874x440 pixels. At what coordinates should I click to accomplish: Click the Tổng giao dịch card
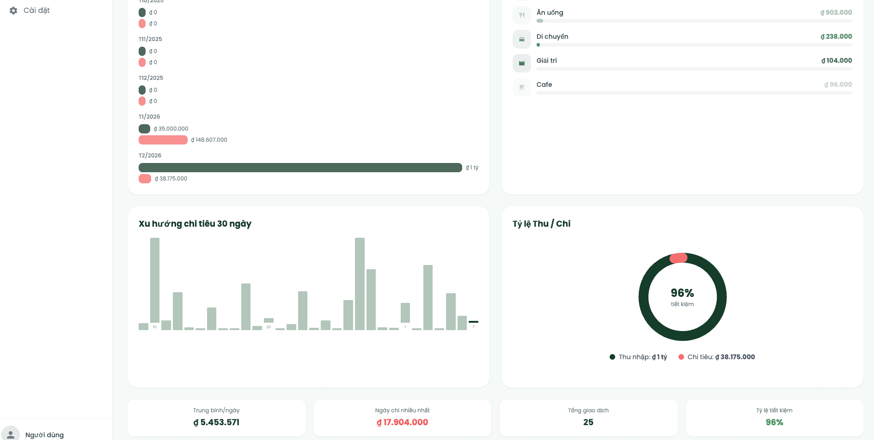(588, 417)
